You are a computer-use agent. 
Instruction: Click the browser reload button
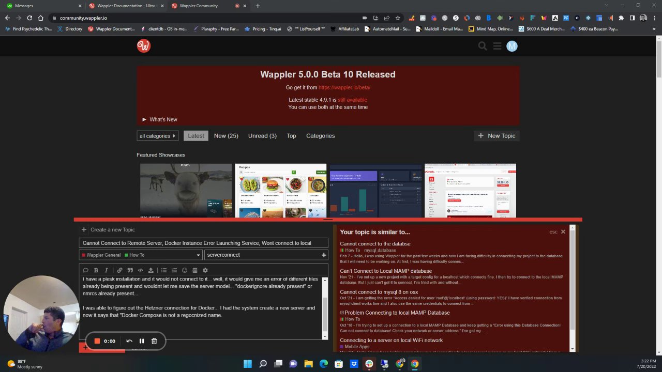tap(29, 18)
